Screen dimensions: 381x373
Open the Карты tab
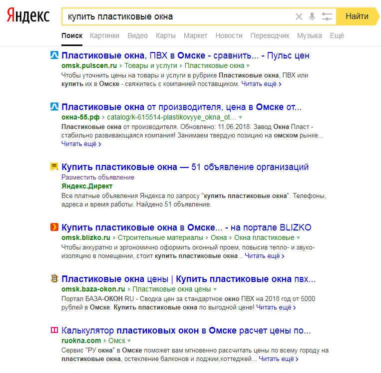pyautogui.click(x=166, y=36)
